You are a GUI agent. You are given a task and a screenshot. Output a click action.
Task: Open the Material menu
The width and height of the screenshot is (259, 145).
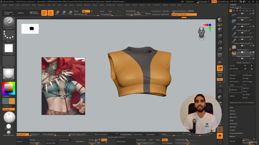87,5
